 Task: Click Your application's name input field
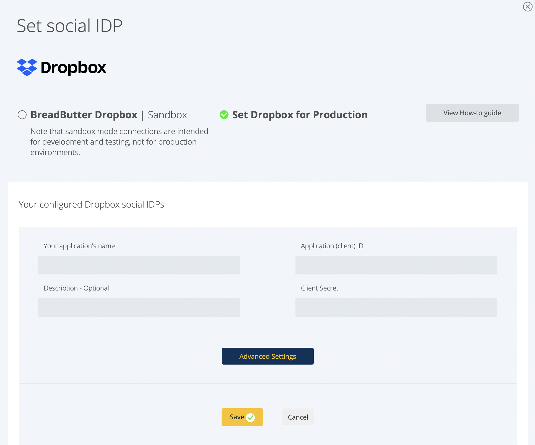coord(139,265)
